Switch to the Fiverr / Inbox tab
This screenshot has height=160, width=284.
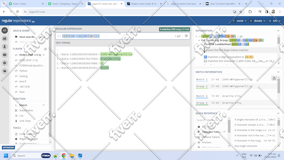[x=26, y=4]
